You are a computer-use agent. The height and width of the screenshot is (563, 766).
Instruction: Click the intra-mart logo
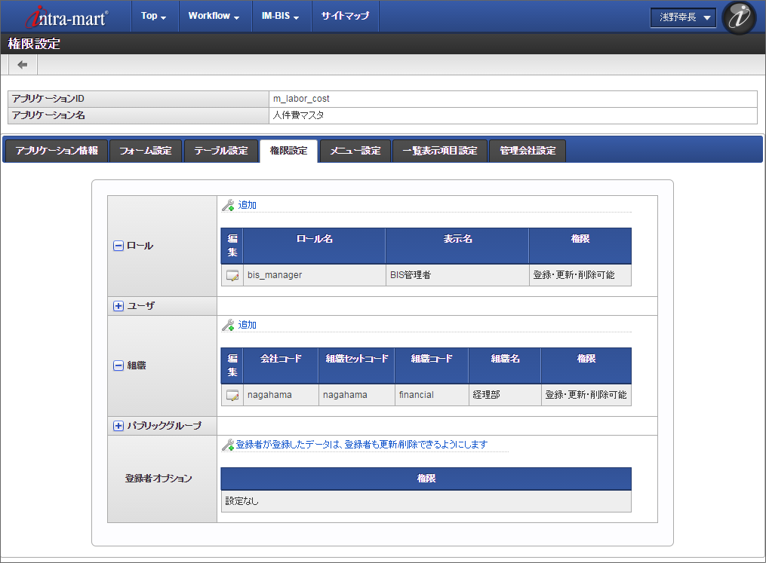pos(67,17)
